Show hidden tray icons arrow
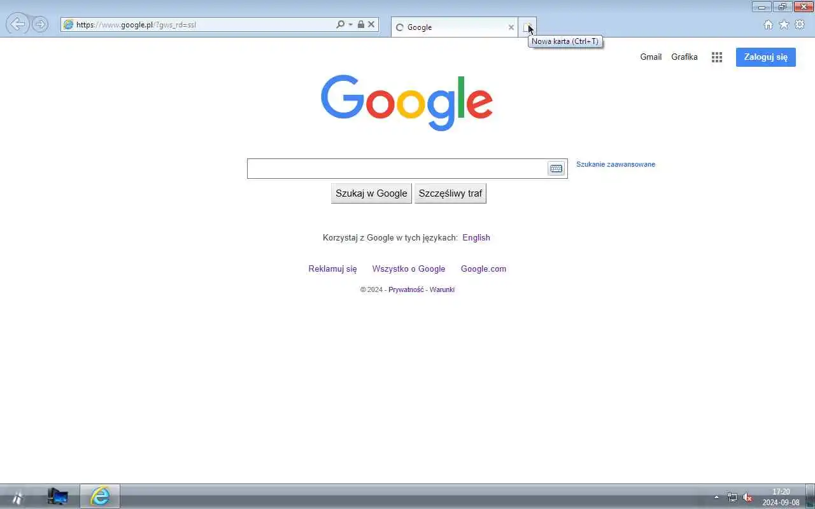The image size is (815, 509). point(716,497)
